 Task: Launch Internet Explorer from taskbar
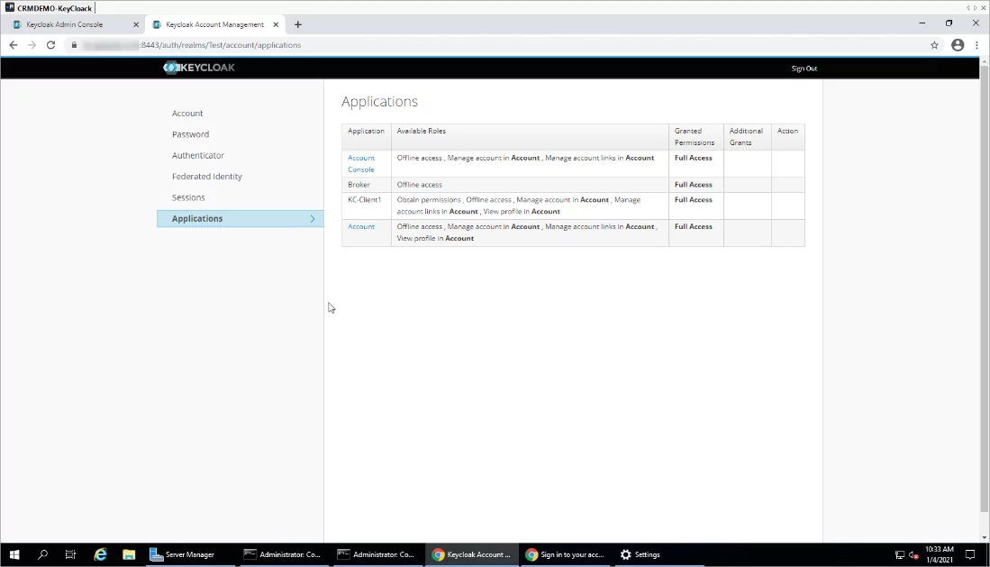[x=100, y=554]
